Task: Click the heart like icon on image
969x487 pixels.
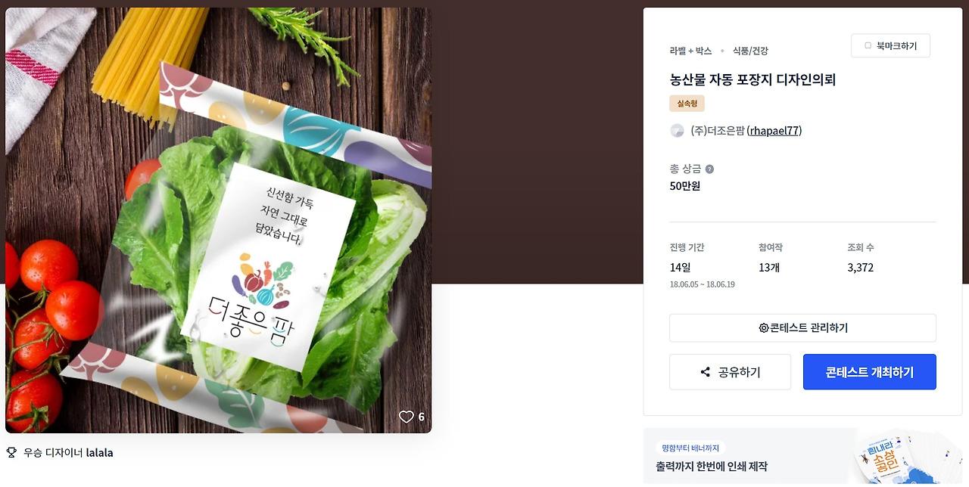Action: tap(407, 417)
